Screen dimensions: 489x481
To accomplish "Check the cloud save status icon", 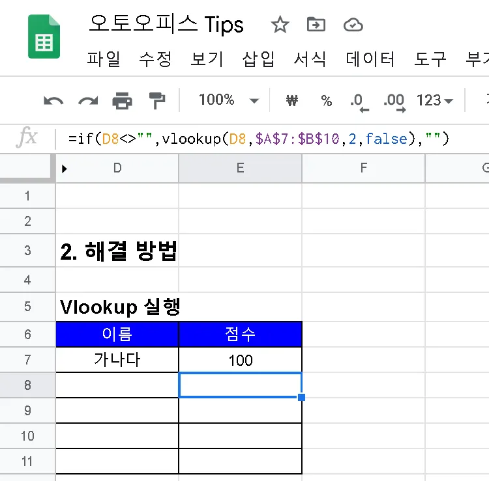I will pos(353,25).
